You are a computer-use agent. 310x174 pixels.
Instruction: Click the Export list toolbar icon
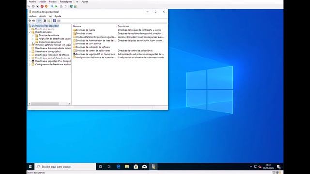click(49, 21)
